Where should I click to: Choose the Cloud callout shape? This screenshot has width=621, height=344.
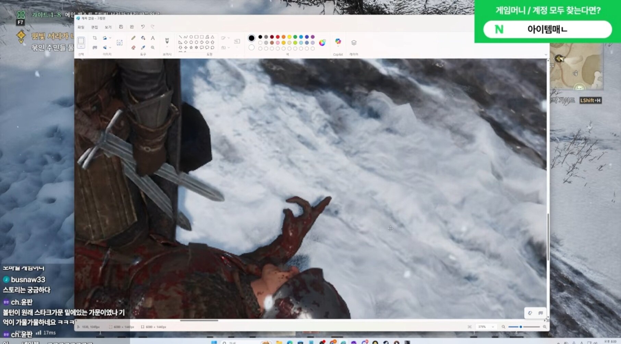coord(212,47)
